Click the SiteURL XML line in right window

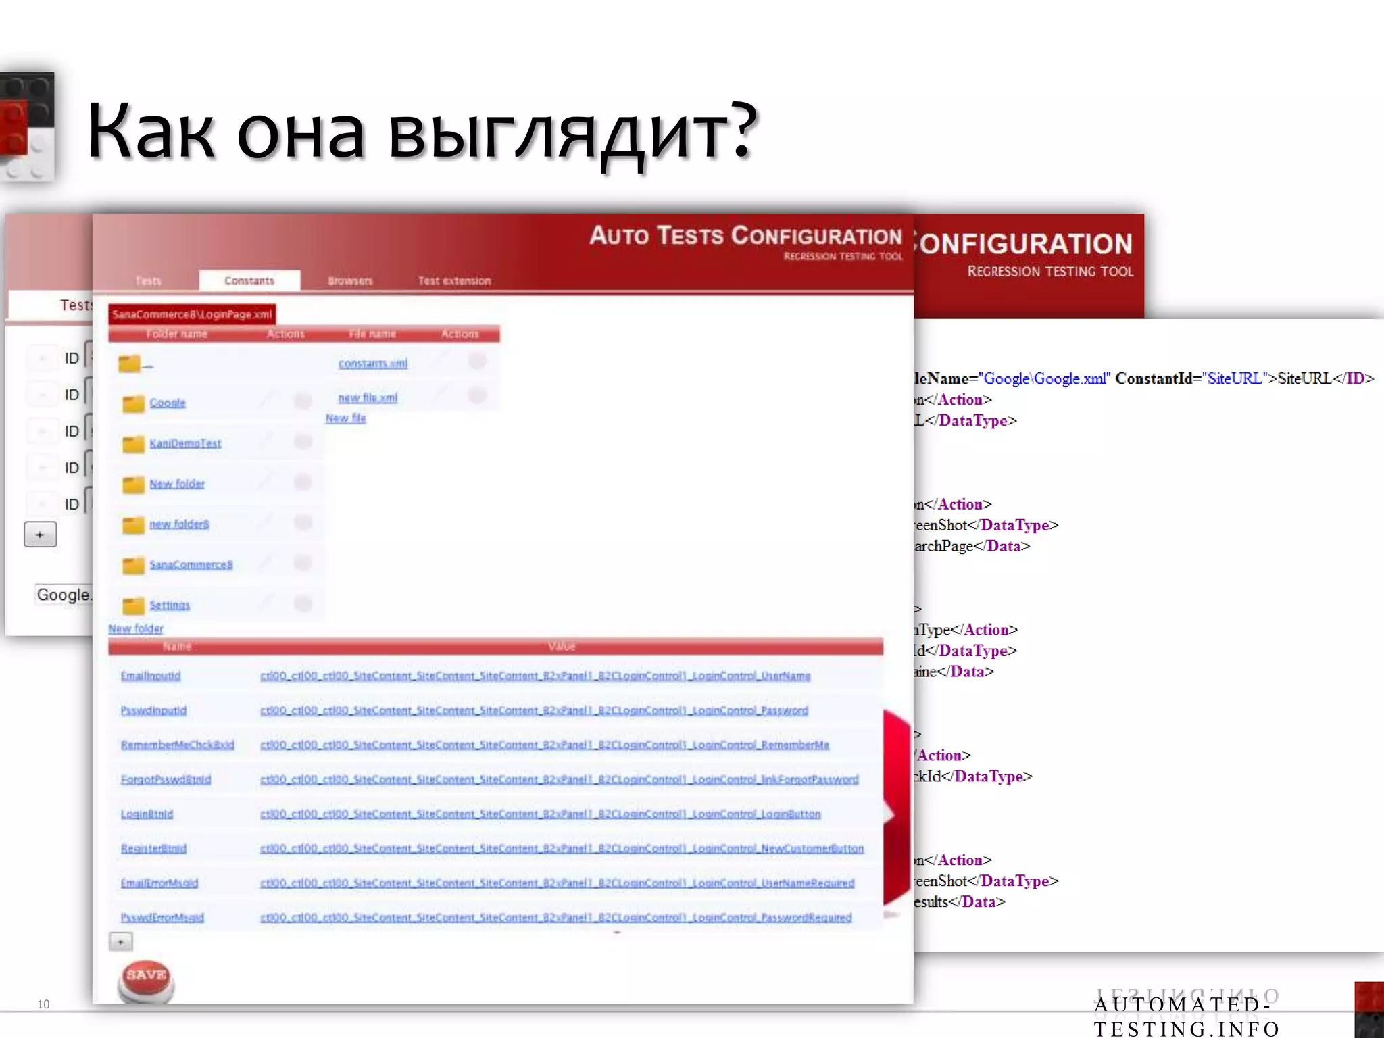[1143, 378]
